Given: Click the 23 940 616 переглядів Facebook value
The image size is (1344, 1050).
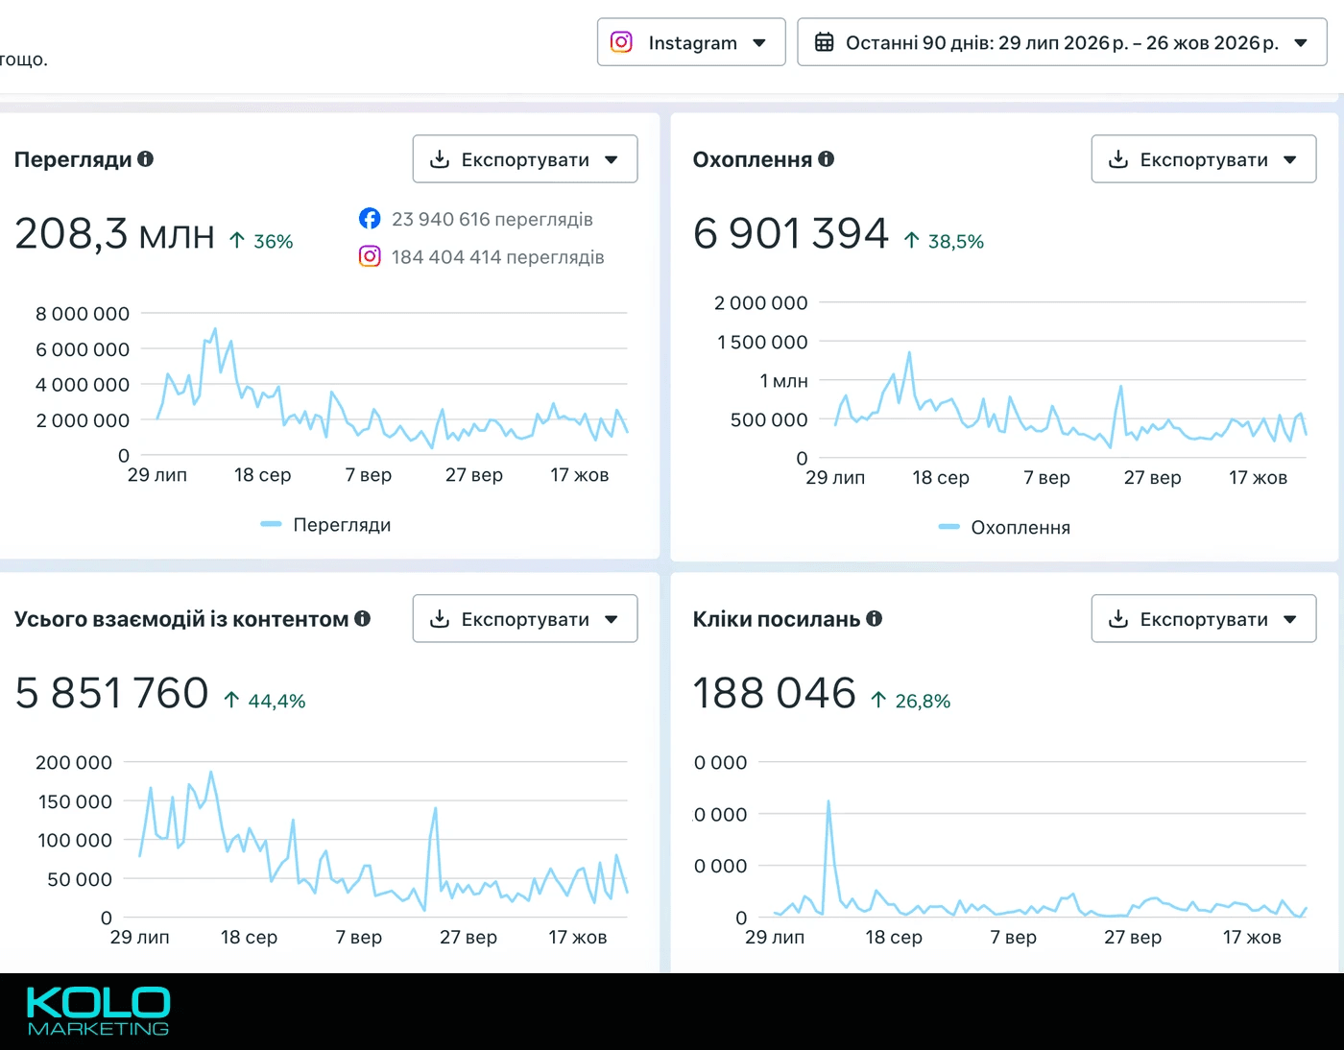Looking at the screenshot, I should pos(492,219).
